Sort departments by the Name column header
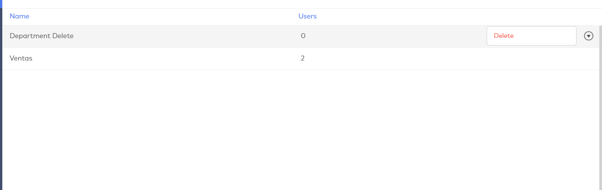Image resolution: width=602 pixels, height=190 pixels. [x=19, y=16]
